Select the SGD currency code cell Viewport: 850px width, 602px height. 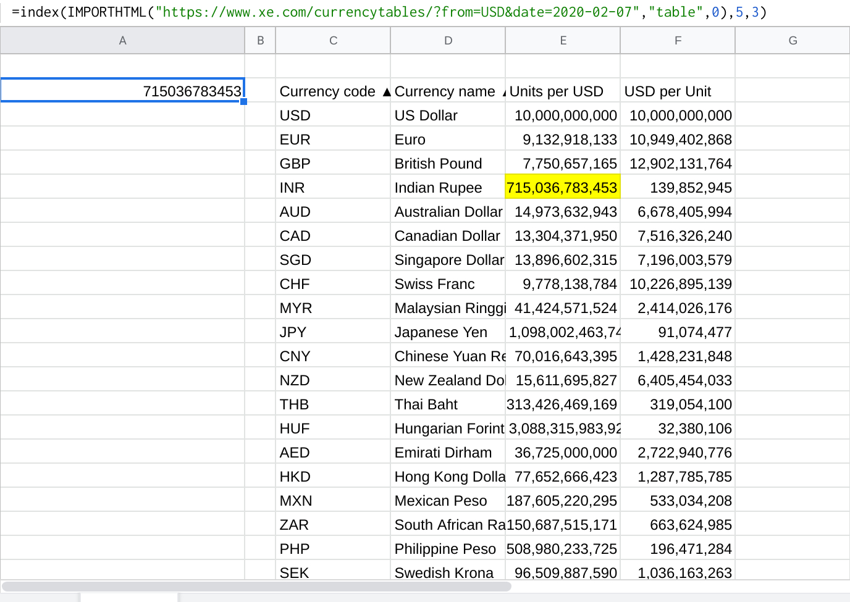point(333,259)
